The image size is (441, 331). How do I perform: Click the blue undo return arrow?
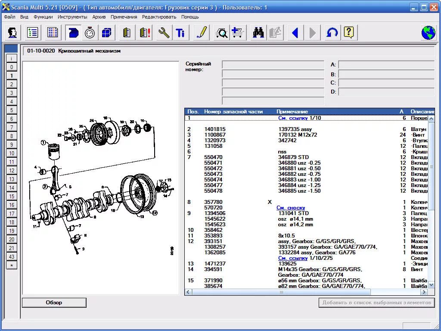332,33
